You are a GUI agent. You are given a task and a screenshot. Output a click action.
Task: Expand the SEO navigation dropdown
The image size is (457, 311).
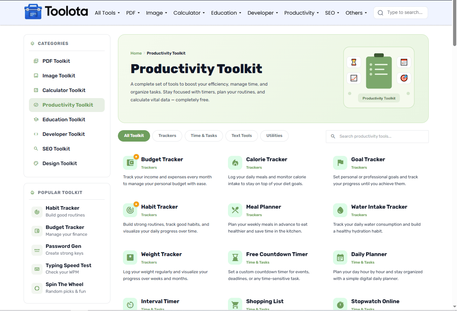point(332,13)
